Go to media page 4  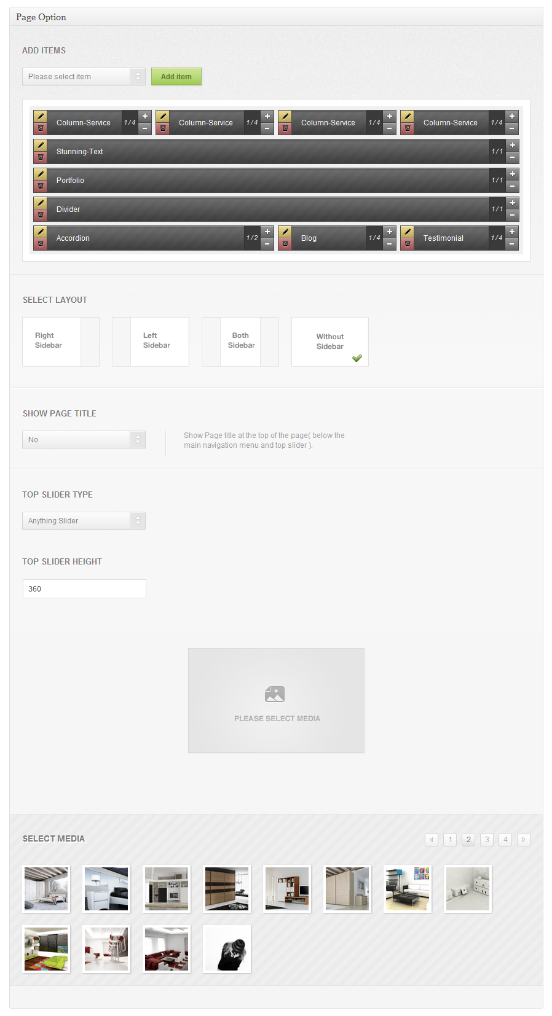(505, 840)
